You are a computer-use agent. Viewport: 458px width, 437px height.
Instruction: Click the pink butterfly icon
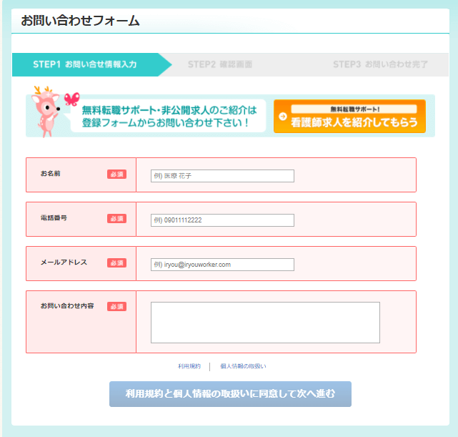(72, 99)
